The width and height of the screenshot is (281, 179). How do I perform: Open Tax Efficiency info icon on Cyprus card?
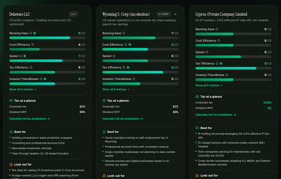[217, 64]
